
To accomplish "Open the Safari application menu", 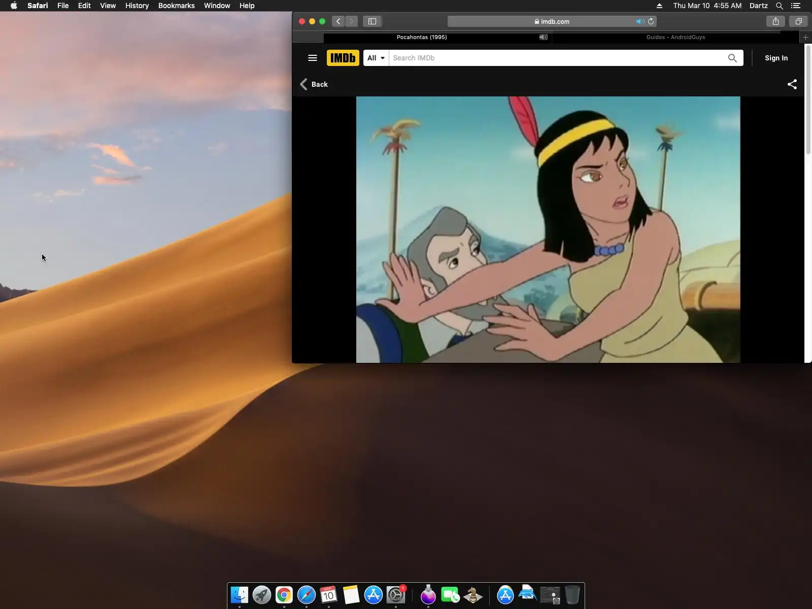I will pyautogui.click(x=38, y=6).
